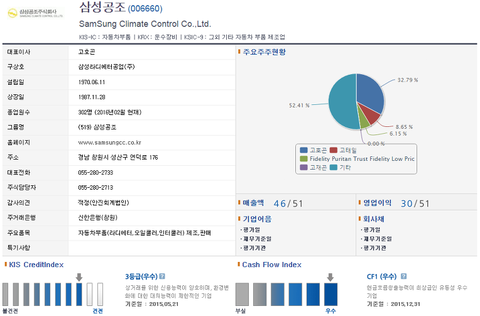The width and height of the screenshot is (480, 316).
Task: Click the Cash Flow Index section title
Action: pyautogui.click(x=271, y=264)
